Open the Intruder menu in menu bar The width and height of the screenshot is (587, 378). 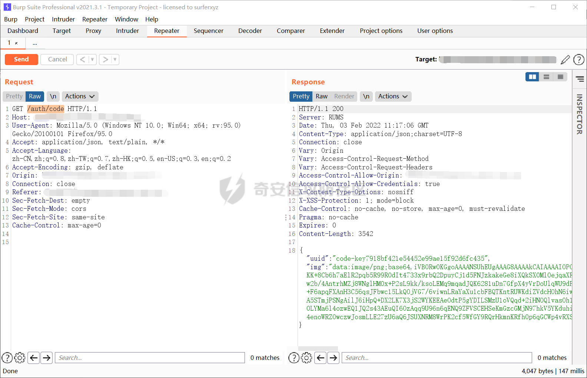coord(63,19)
